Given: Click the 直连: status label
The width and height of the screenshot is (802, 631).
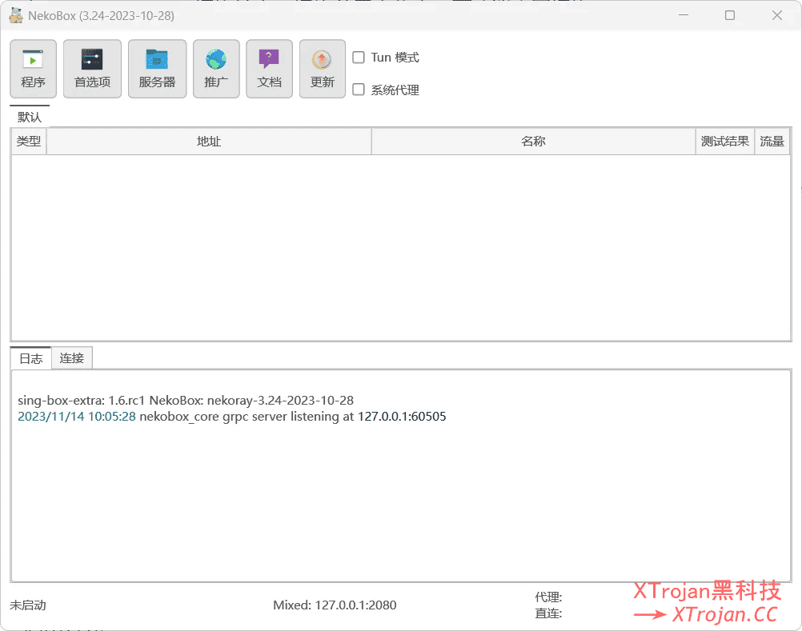Looking at the screenshot, I should tap(548, 613).
